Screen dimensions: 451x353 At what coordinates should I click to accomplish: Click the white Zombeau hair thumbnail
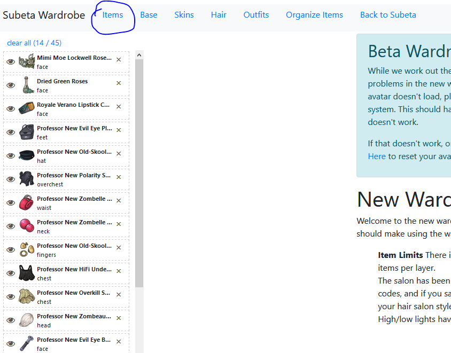pos(27,320)
